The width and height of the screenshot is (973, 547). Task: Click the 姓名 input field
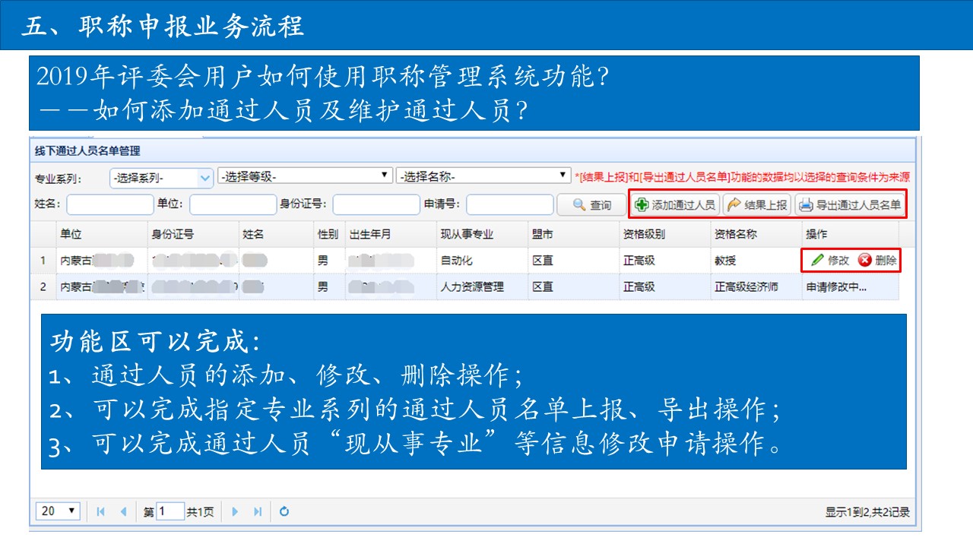pyautogui.click(x=110, y=204)
